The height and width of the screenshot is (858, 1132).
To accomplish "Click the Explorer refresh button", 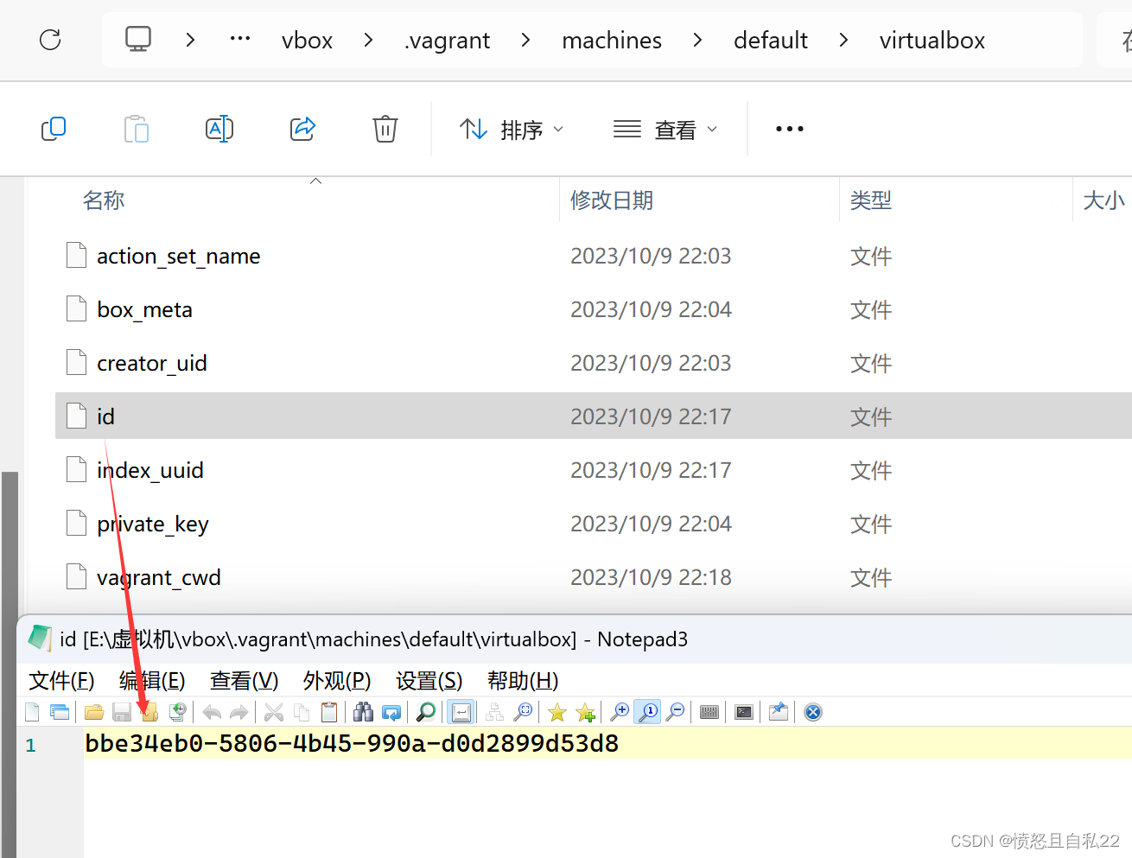I will click(50, 40).
